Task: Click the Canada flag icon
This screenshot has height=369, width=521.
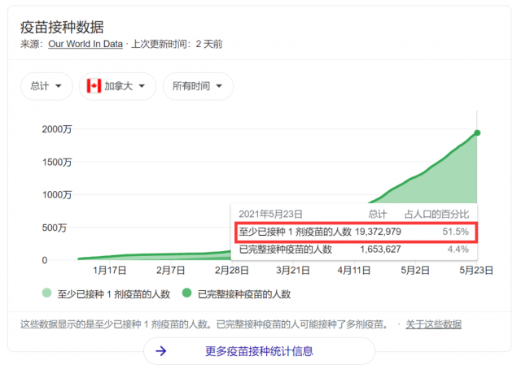Action: [x=94, y=86]
